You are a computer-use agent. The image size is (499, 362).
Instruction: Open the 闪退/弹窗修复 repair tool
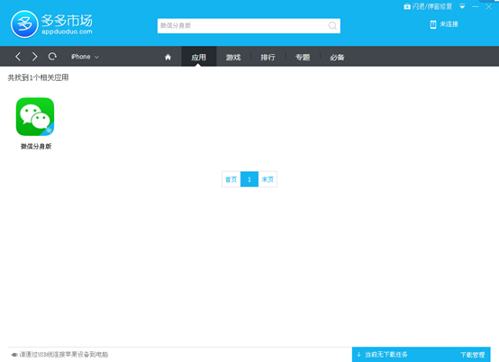tap(428, 6)
